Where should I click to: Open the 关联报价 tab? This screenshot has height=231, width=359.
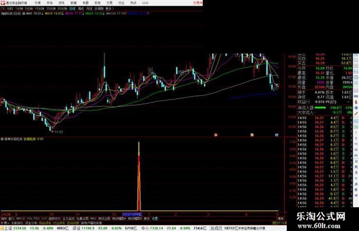tap(17, 223)
